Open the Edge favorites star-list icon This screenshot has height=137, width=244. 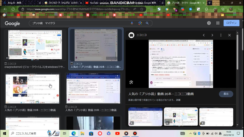tap(215, 9)
